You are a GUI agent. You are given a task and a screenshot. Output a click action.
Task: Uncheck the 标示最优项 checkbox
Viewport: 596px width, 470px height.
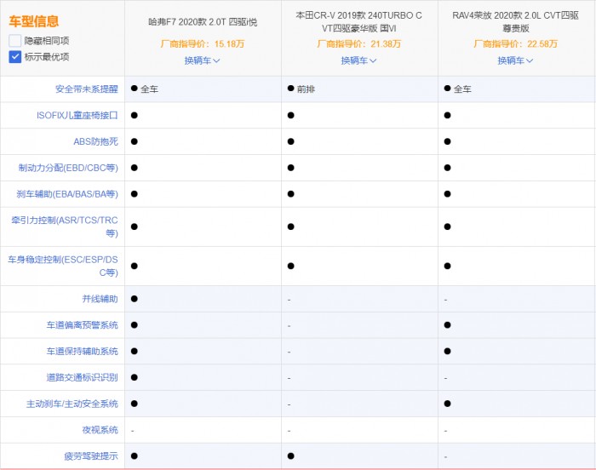[x=14, y=57]
